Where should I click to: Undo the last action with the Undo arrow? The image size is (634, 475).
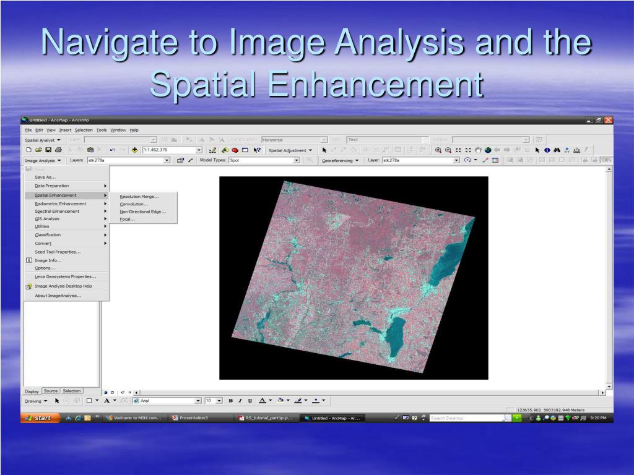pyautogui.click(x=113, y=150)
